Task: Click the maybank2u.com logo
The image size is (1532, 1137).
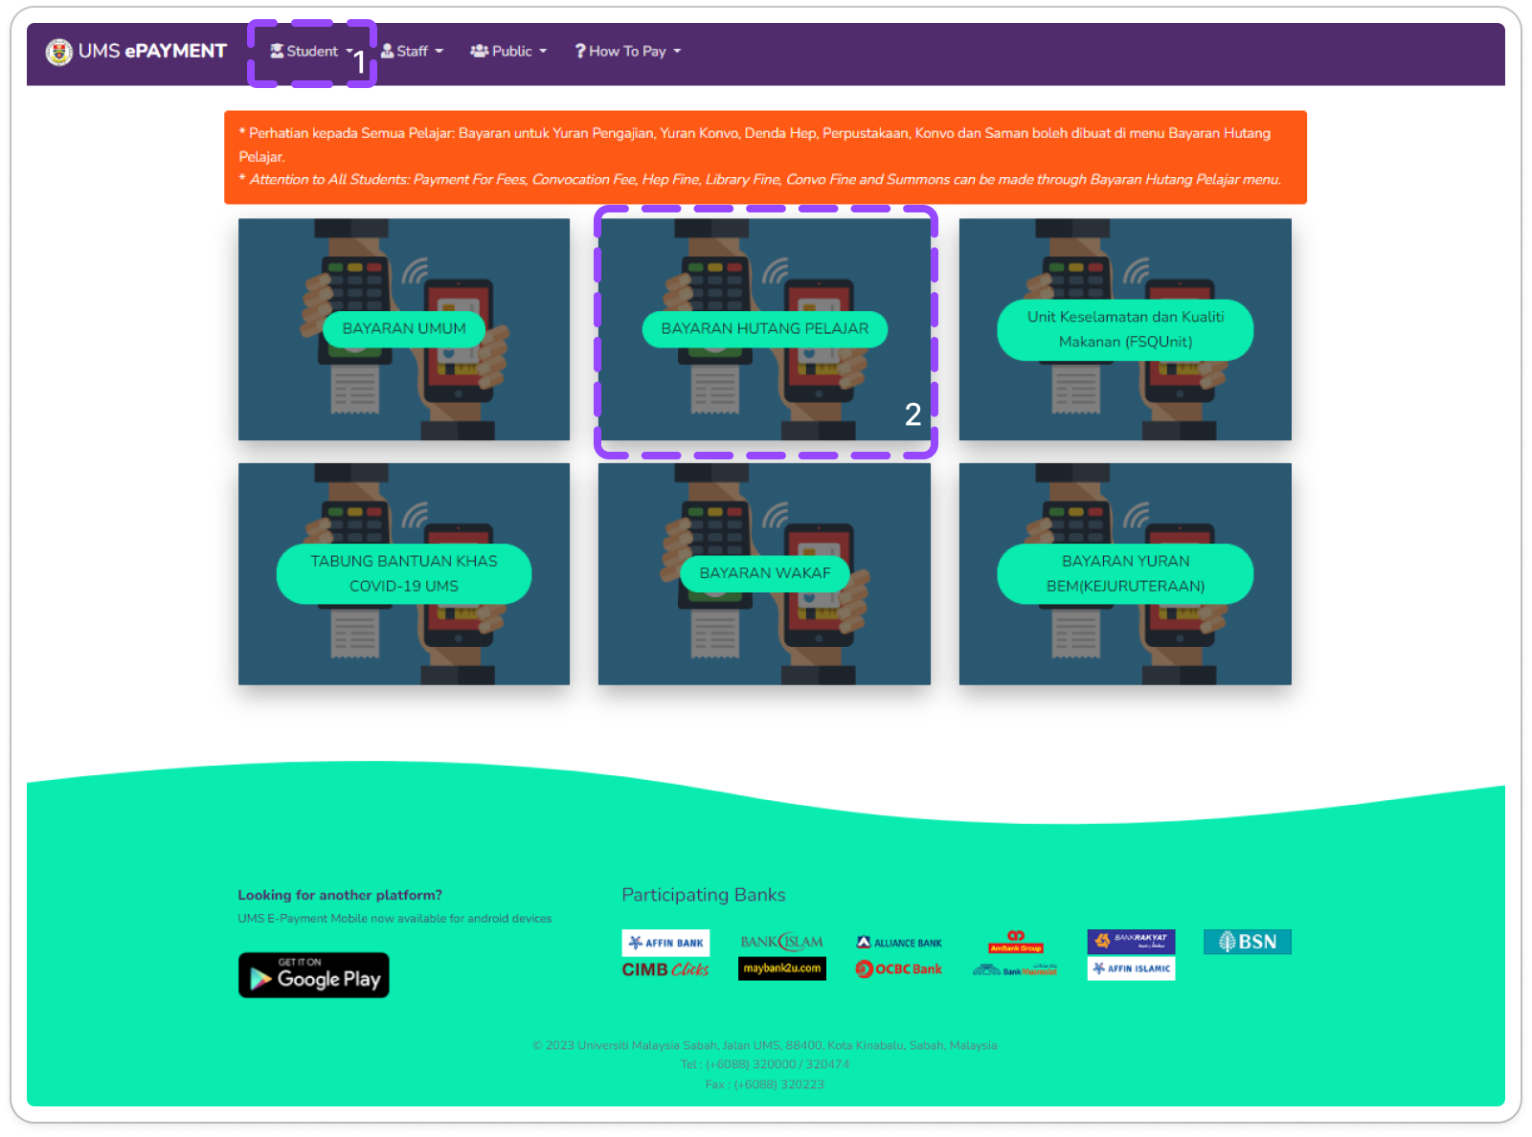Action: [x=781, y=969]
